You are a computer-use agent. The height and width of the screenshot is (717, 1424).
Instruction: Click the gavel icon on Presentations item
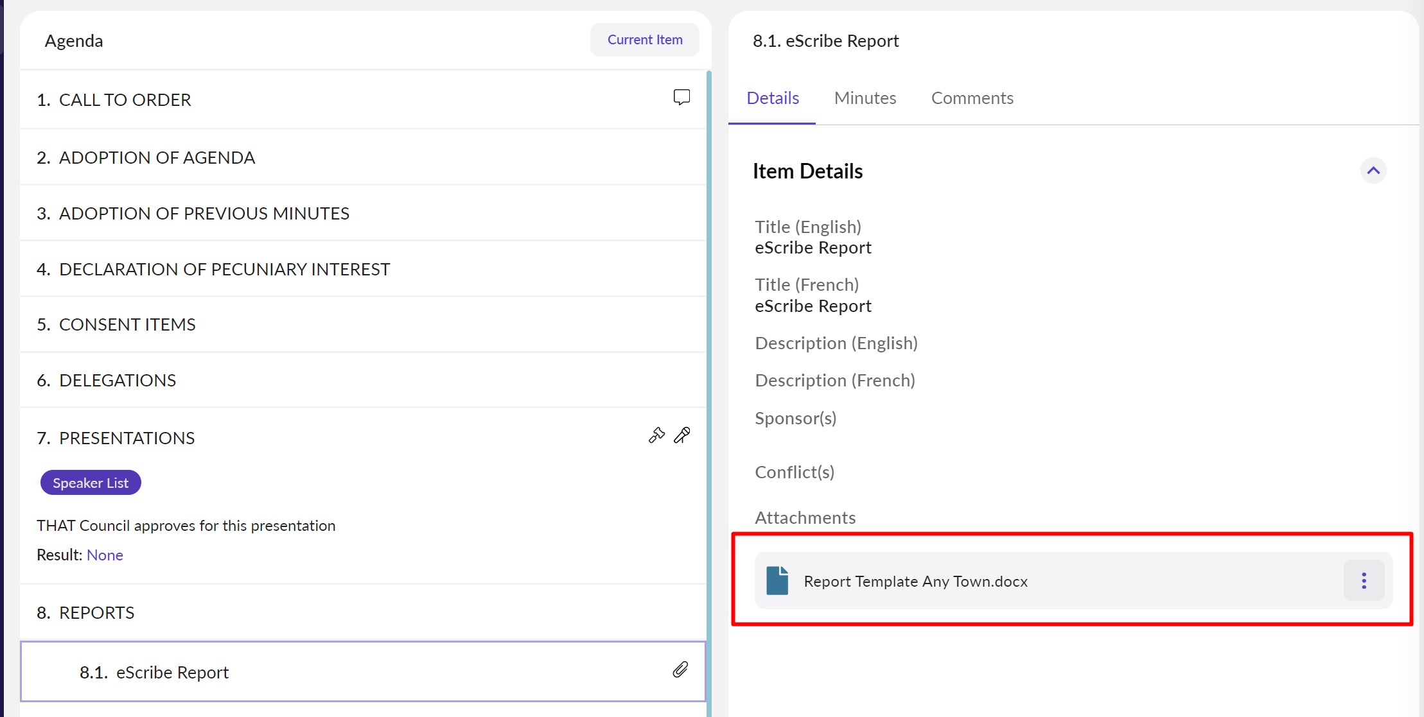point(656,436)
